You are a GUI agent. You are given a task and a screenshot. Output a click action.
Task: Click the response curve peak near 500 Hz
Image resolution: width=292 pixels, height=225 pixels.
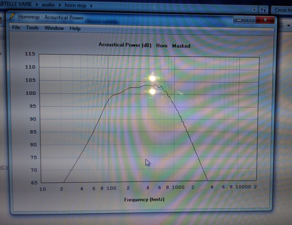tap(156, 85)
